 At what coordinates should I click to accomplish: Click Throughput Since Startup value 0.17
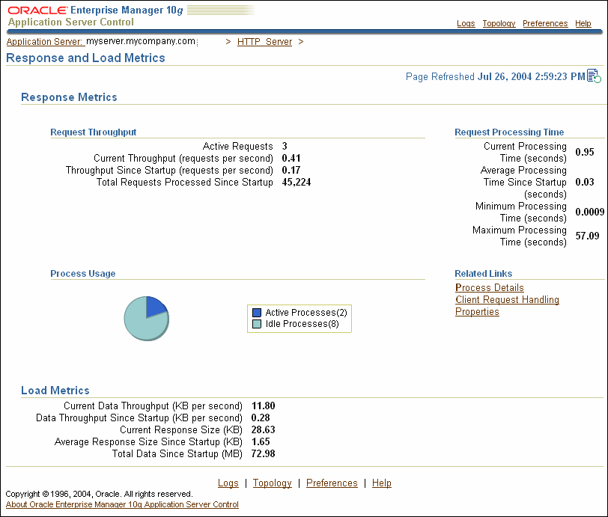tap(291, 170)
